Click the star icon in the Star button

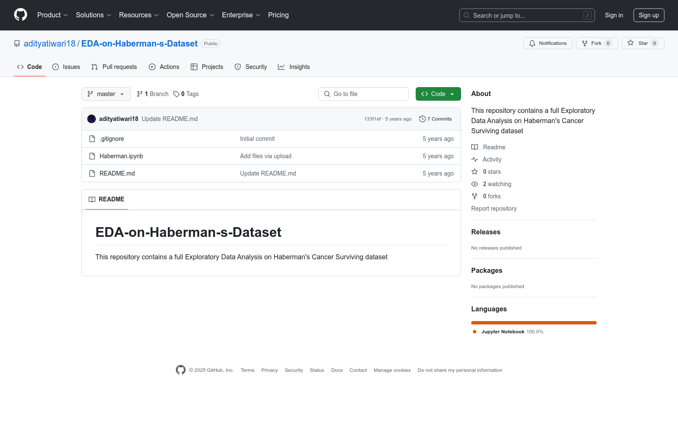click(x=631, y=43)
